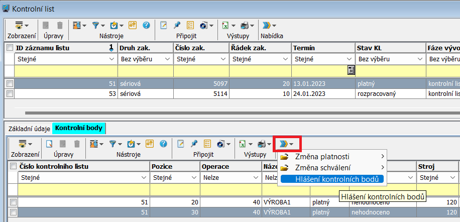460x222 pixels.
Task: Open the Pozice filter dropdown
Action: (194, 177)
